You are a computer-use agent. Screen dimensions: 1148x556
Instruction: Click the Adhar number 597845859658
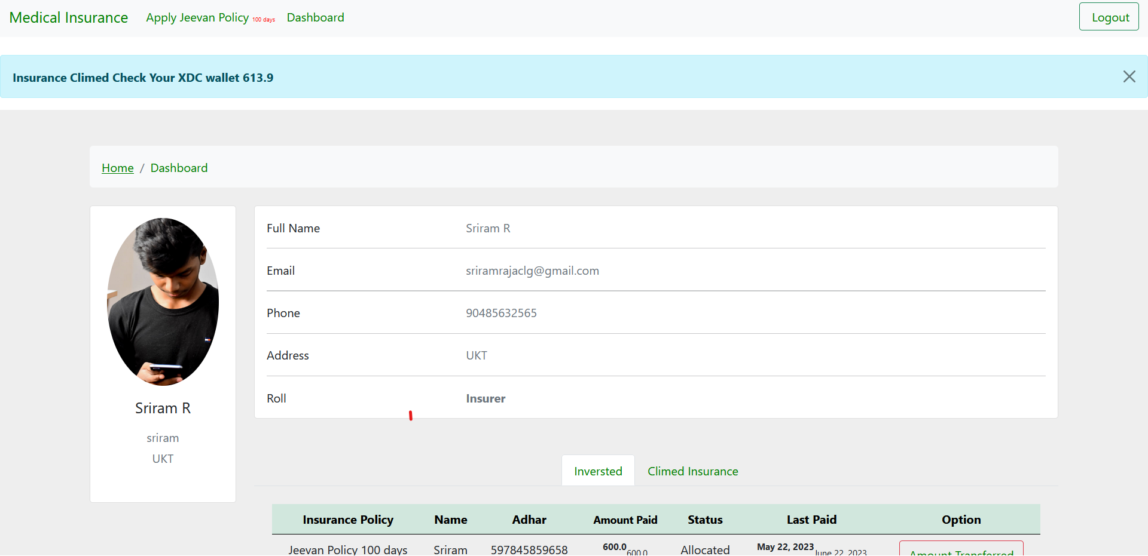pyautogui.click(x=529, y=549)
